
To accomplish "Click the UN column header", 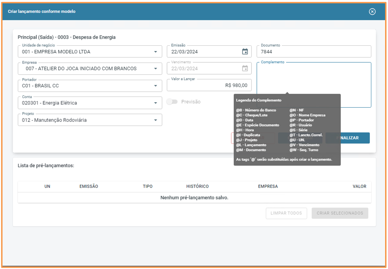I will [47, 186].
